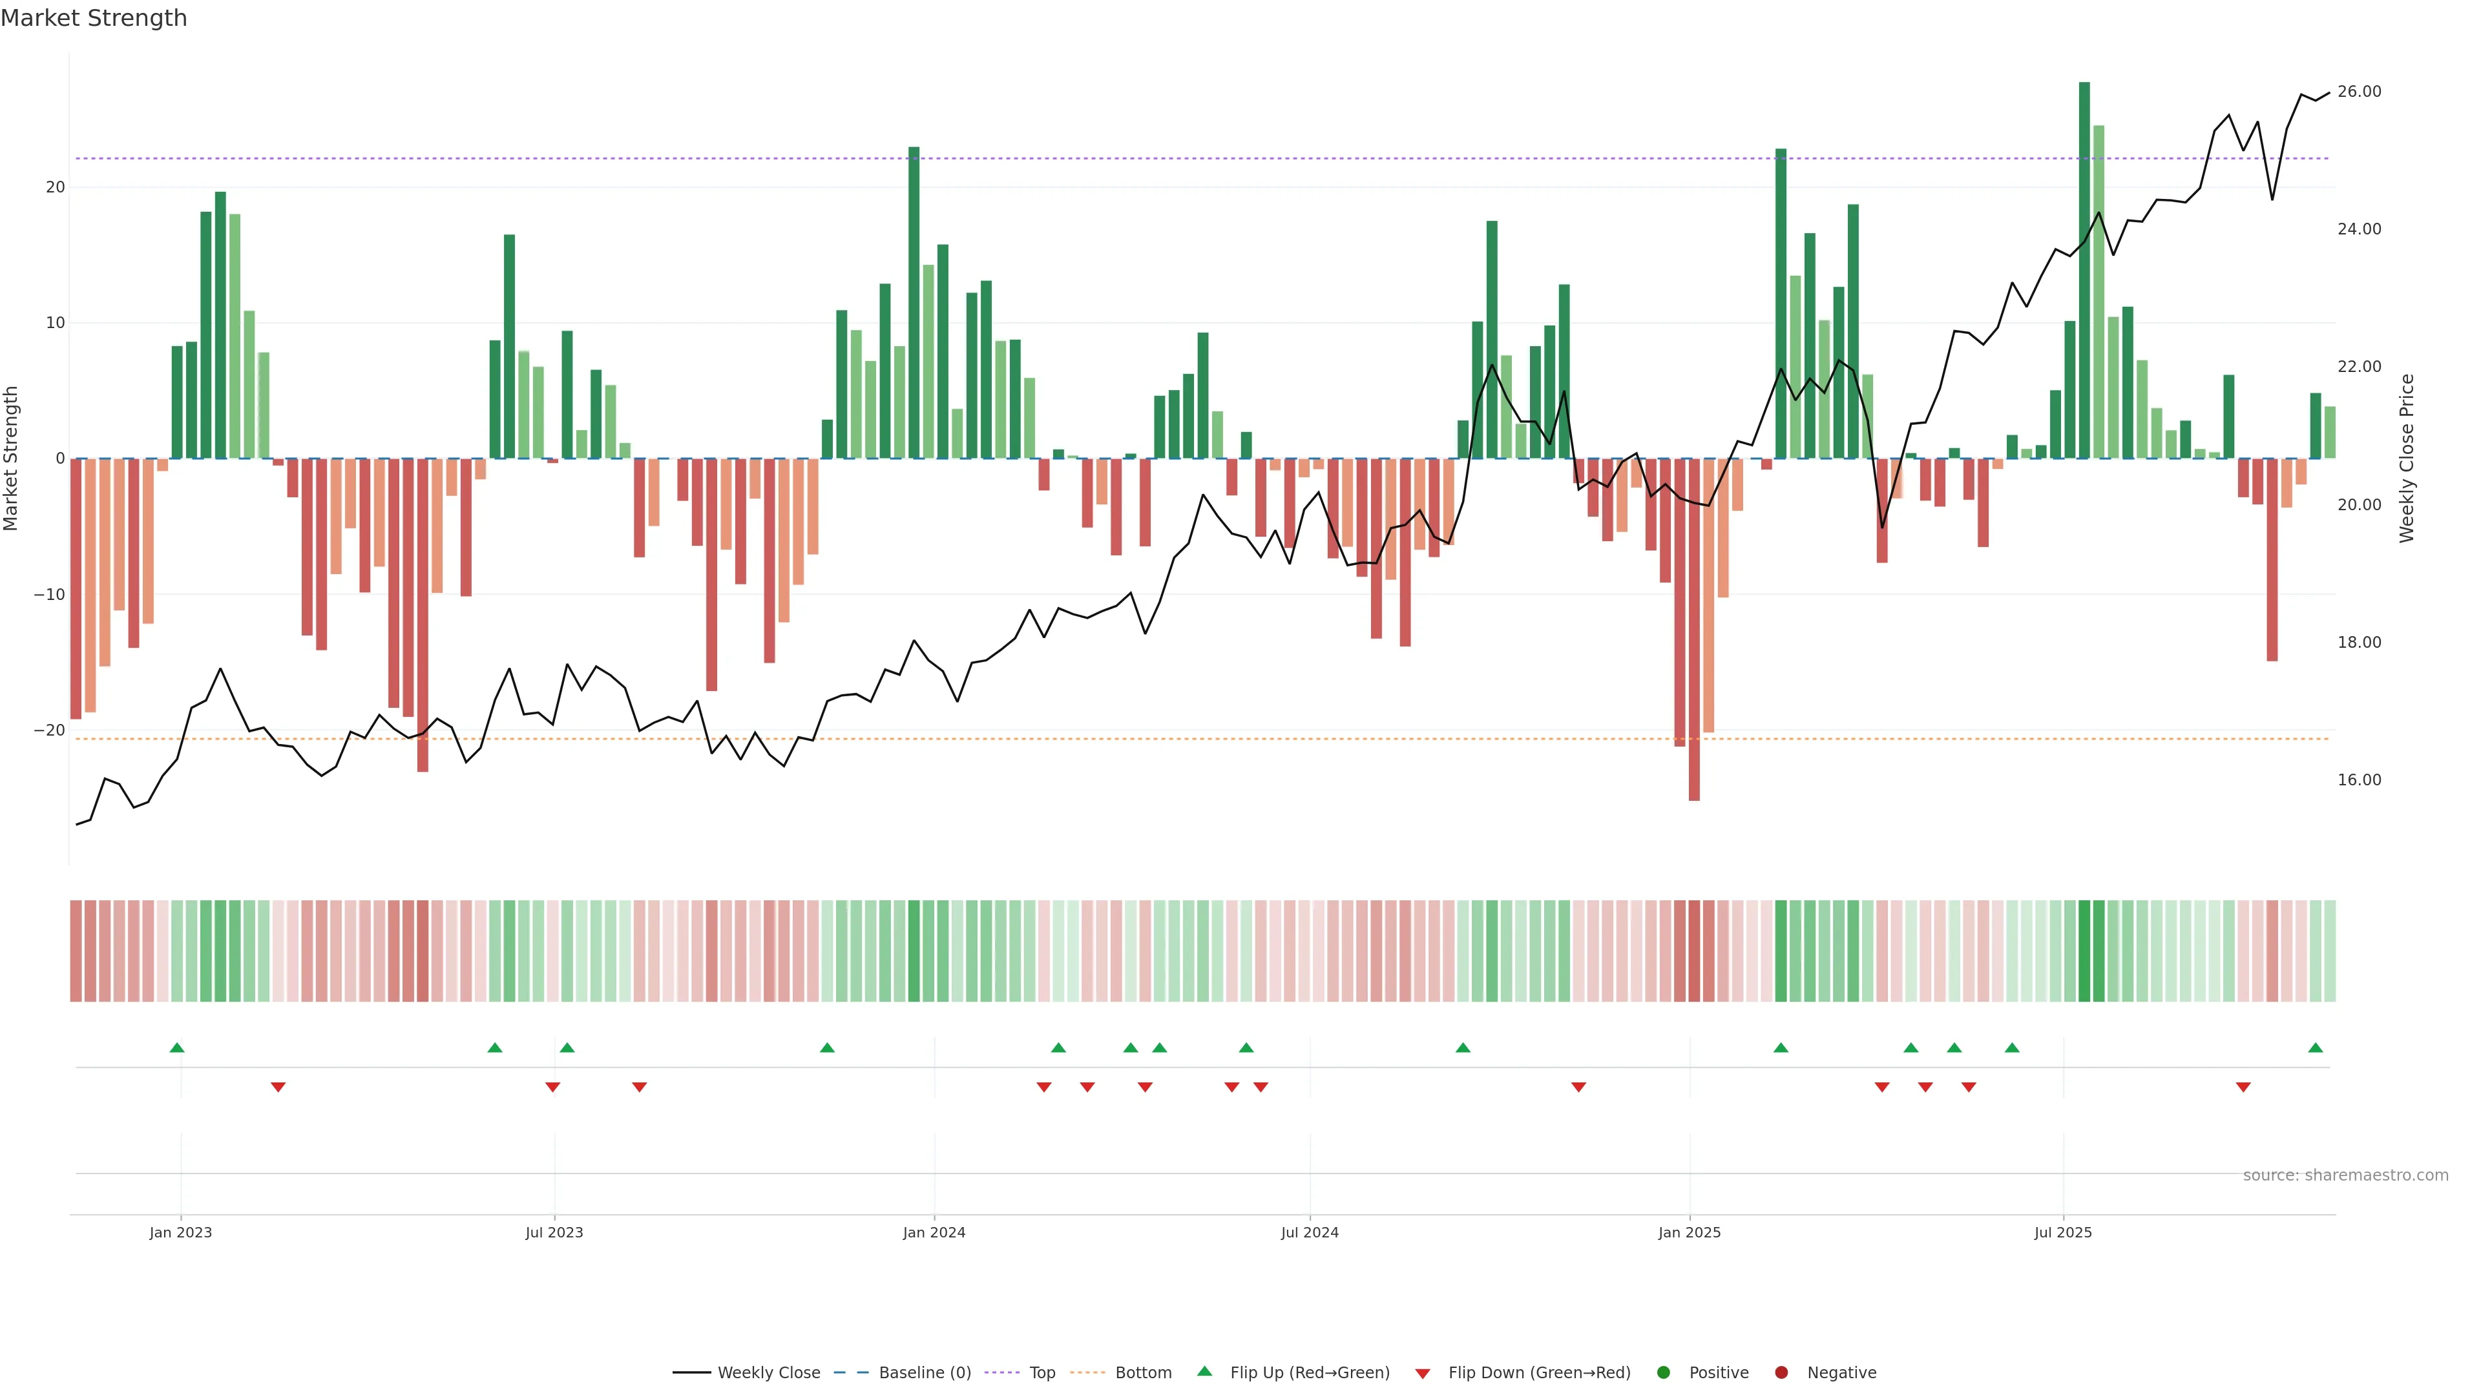This screenshot has width=2481, height=1395.
Task: Click the Market Strength chart title
Action: (x=94, y=18)
